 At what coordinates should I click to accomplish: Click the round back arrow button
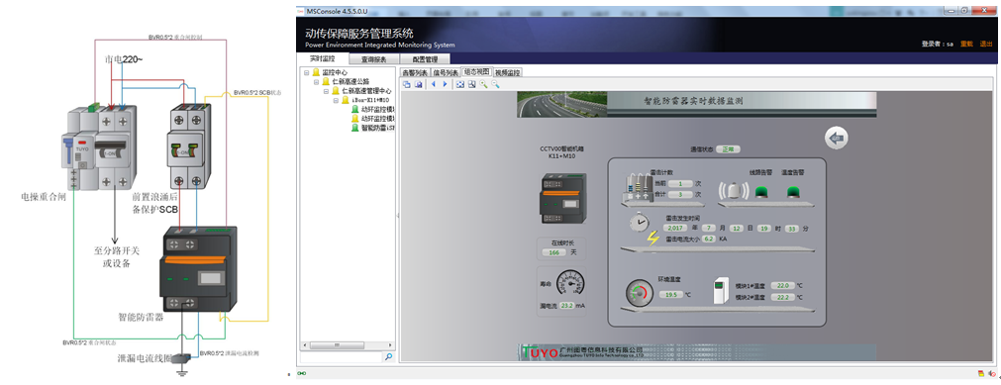[837, 138]
